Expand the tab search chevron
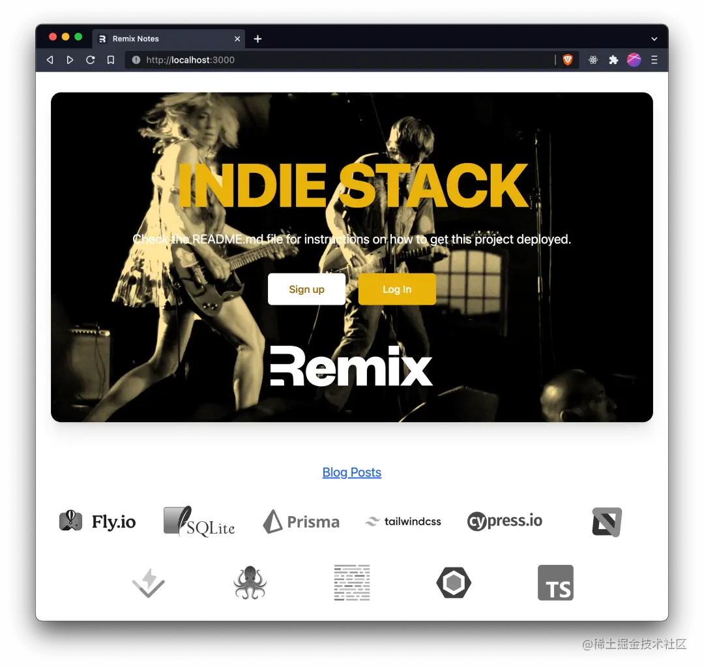Image resolution: width=704 pixels, height=668 pixels. point(654,39)
